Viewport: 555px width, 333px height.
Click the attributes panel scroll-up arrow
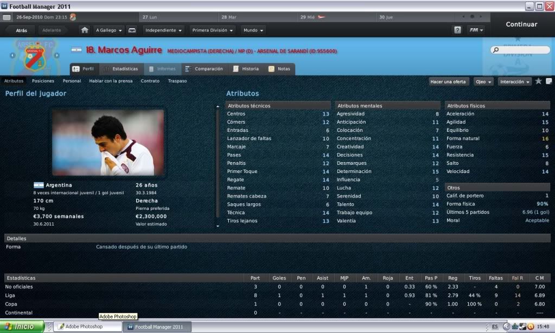click(x=218, y=106)
